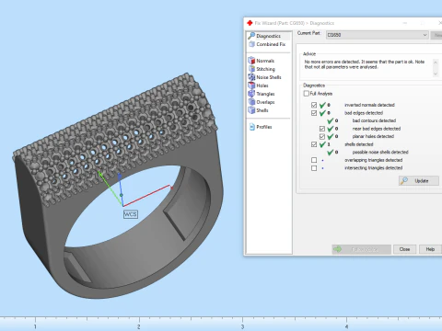
Task: Click the Update button
Action: (x=419, y=181)
